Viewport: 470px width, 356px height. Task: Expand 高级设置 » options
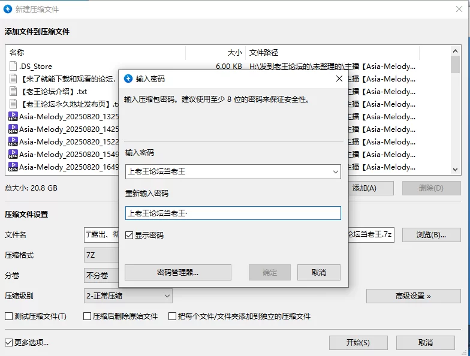click(x=413, y=295)
